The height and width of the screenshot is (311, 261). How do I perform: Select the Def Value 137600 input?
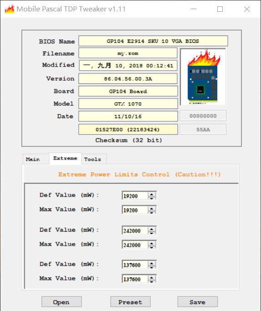coord(135,265)
